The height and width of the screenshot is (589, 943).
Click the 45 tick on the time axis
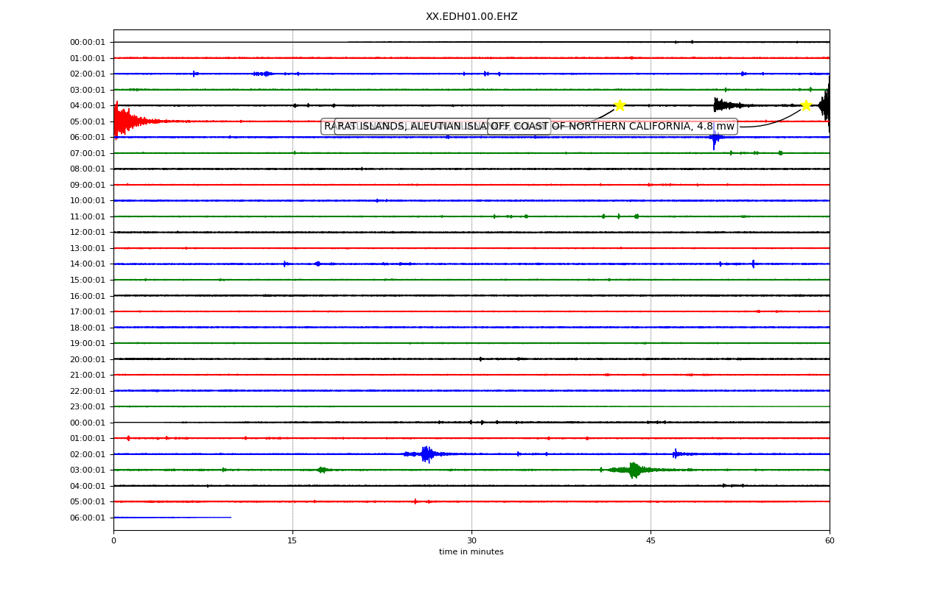tap(651, 541)
